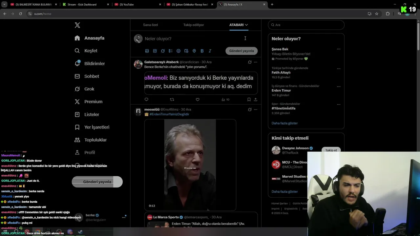Screen dimensions: 420x236
Task: Open more menu on meessiüü post
Action: [x=256, y=109]
